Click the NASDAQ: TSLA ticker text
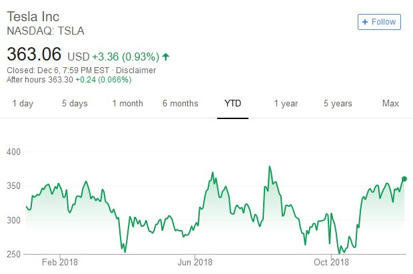 tap(45, 31)
